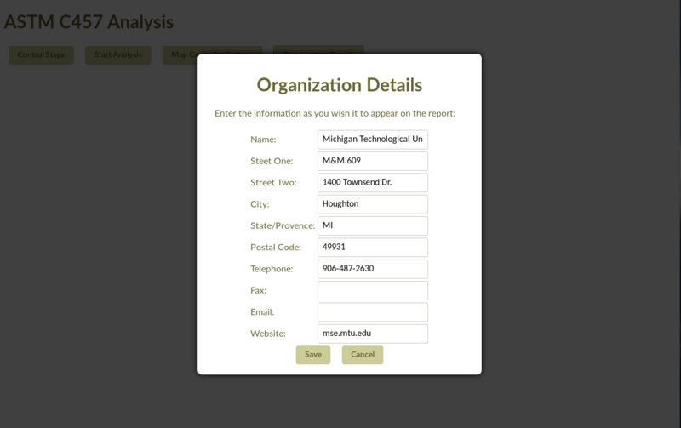The image size is (681, 428).
Task: Click the dimmed Start Analysis button
Action: [x=118, y=55]
